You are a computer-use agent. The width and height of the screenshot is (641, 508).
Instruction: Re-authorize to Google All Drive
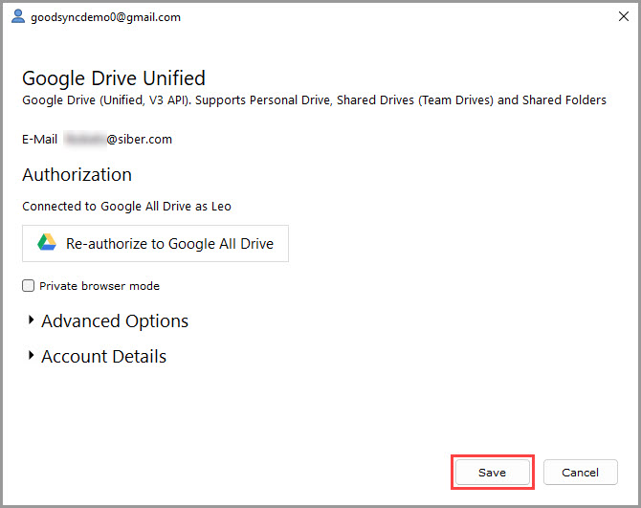(x=155, y=243)
